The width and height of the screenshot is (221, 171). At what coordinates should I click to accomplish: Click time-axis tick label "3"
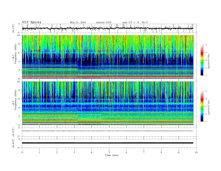coord(74,152)
